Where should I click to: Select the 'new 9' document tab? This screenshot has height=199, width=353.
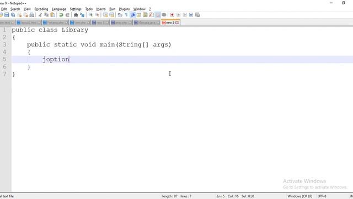[170, 23]
